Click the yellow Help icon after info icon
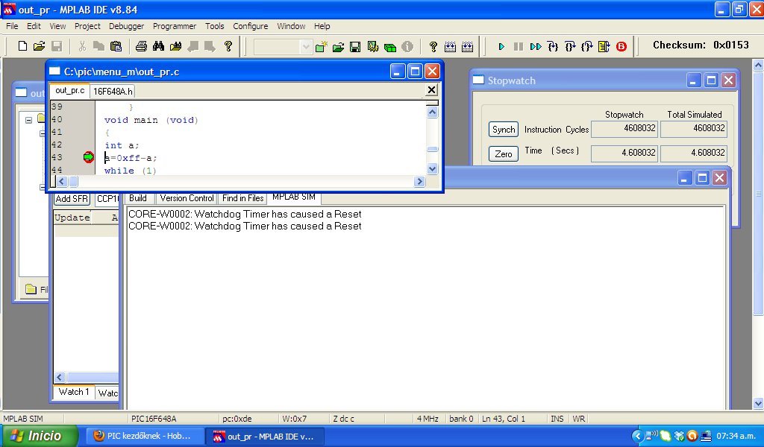The image size is (764, 447). tap(433, 47)
